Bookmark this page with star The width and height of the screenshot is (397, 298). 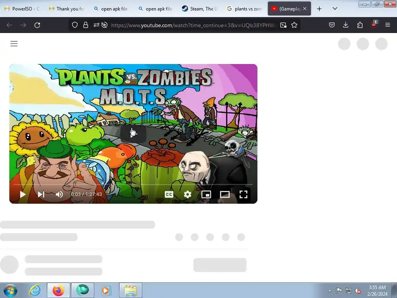294,25
